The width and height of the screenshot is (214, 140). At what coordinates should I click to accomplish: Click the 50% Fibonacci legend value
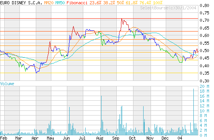(x=120, y=3)
